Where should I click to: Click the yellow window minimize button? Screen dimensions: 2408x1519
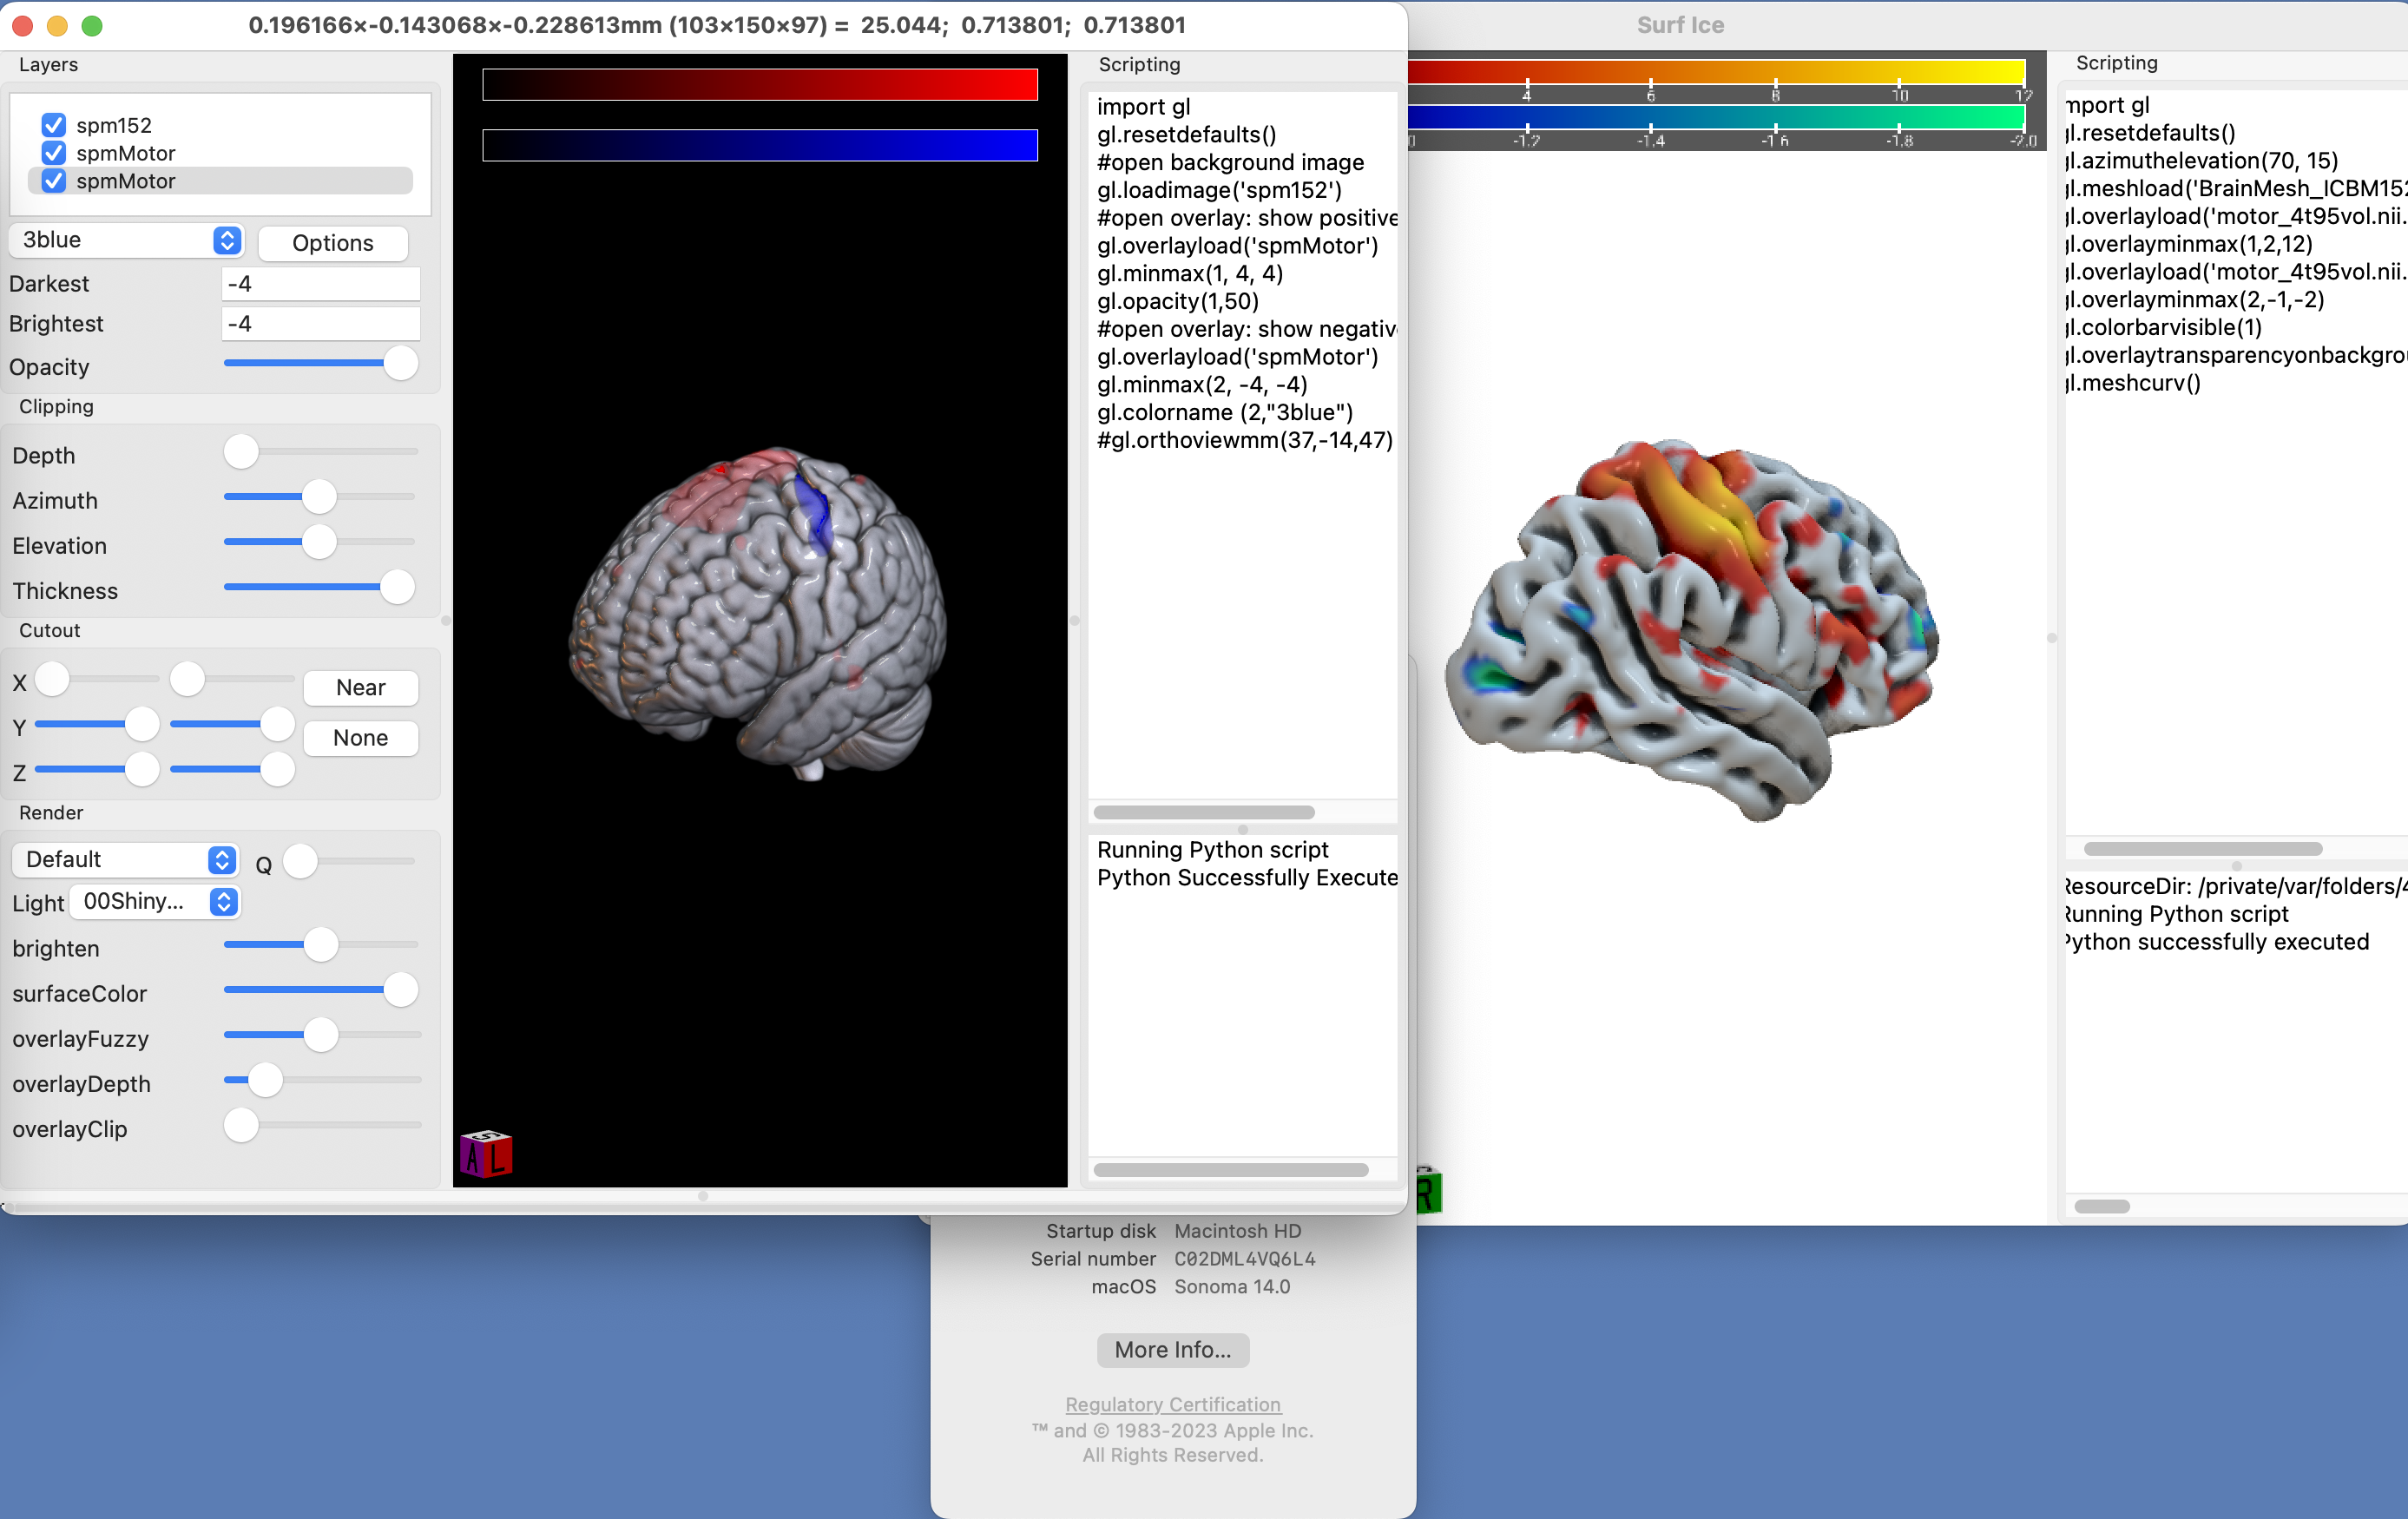click(x=57, y=26)
